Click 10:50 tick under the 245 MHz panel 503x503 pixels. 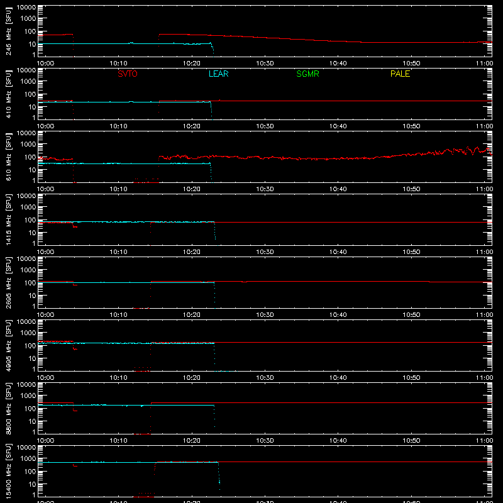pos(411,64)
